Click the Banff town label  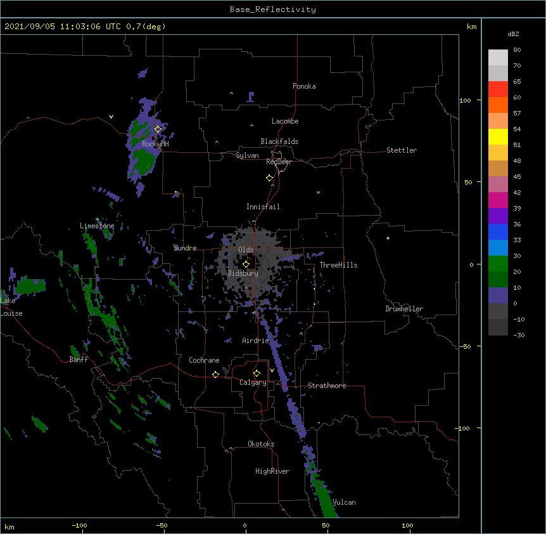click(x=79, y=360)
